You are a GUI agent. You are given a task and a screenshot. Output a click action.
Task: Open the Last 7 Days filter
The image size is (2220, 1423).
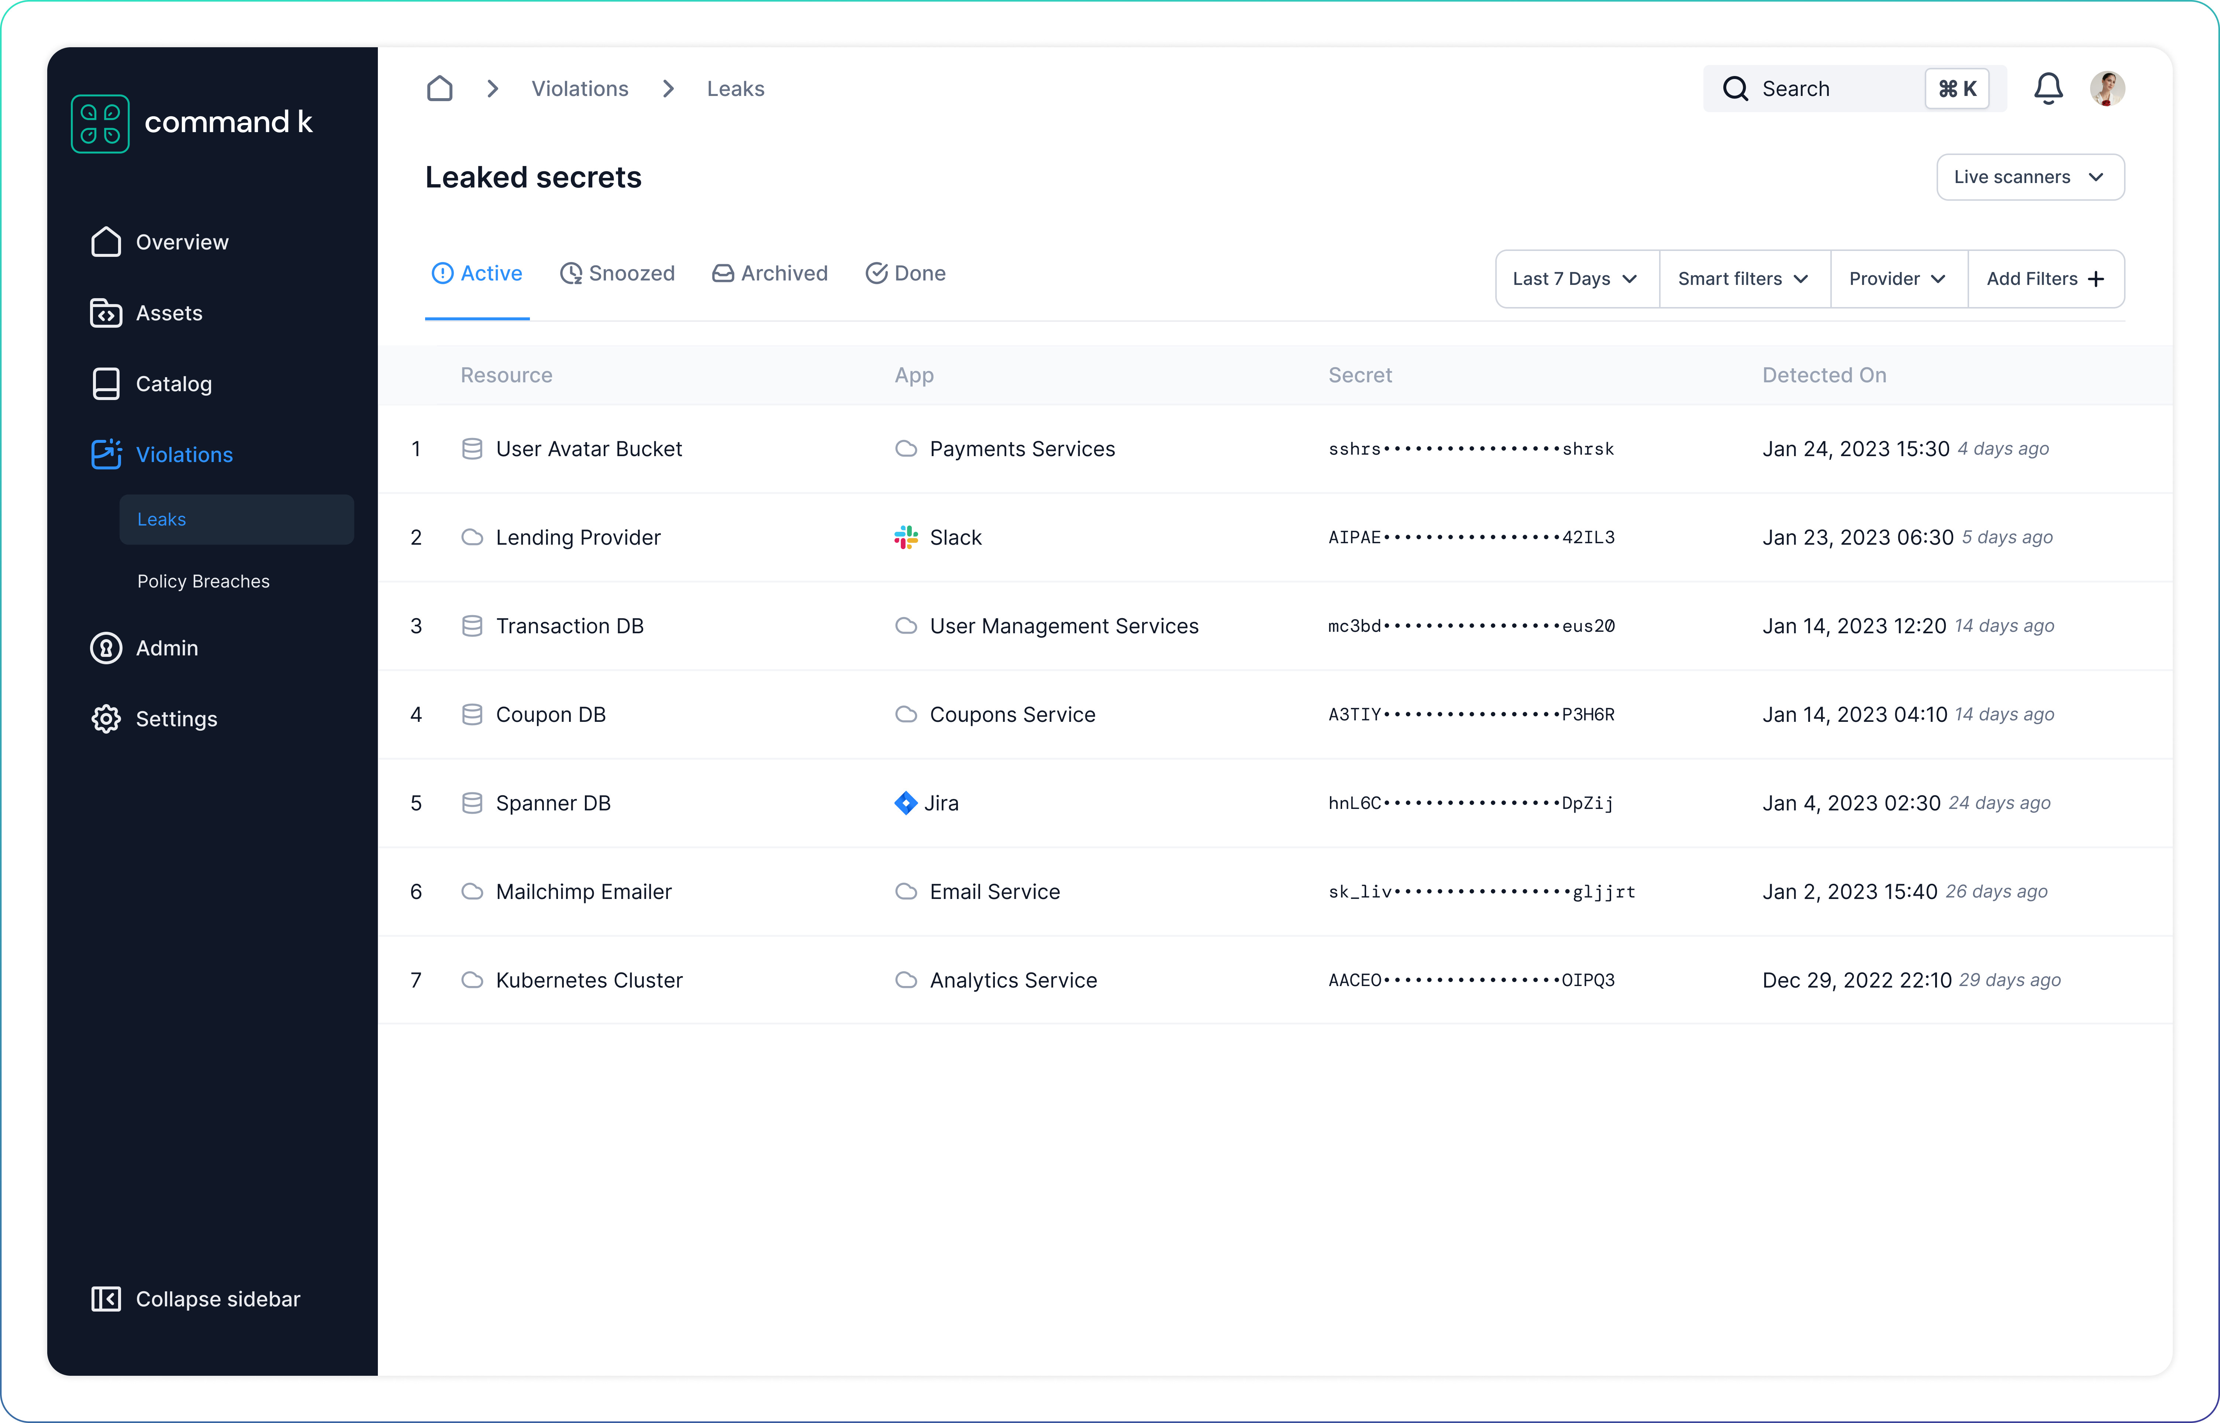[1577, 279]
